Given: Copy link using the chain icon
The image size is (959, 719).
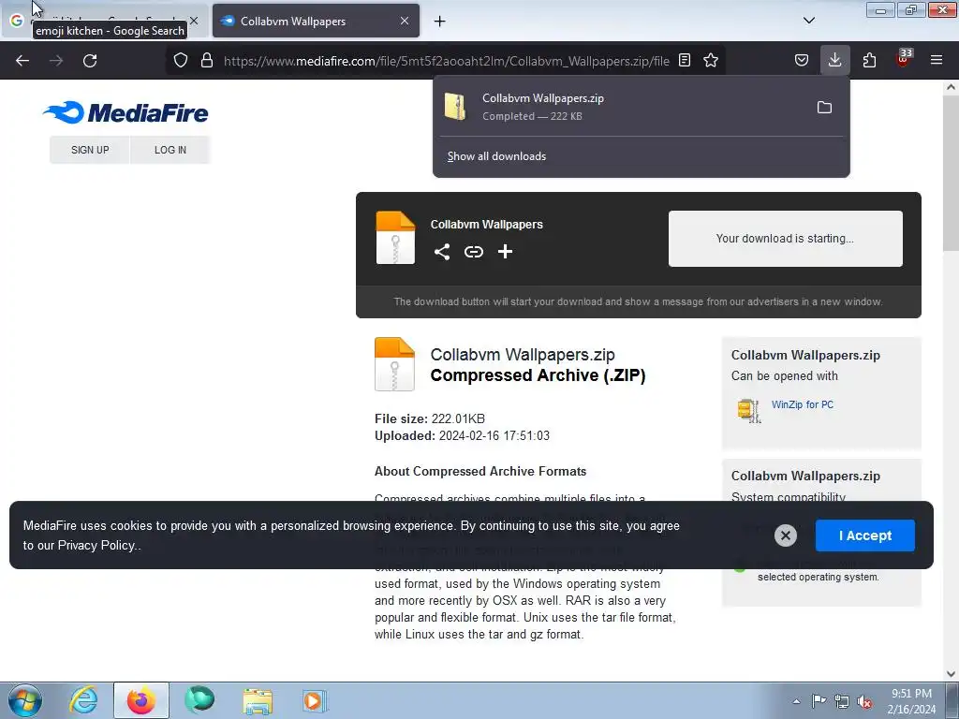Looking at the screenshot, I should tap(473, 252).
